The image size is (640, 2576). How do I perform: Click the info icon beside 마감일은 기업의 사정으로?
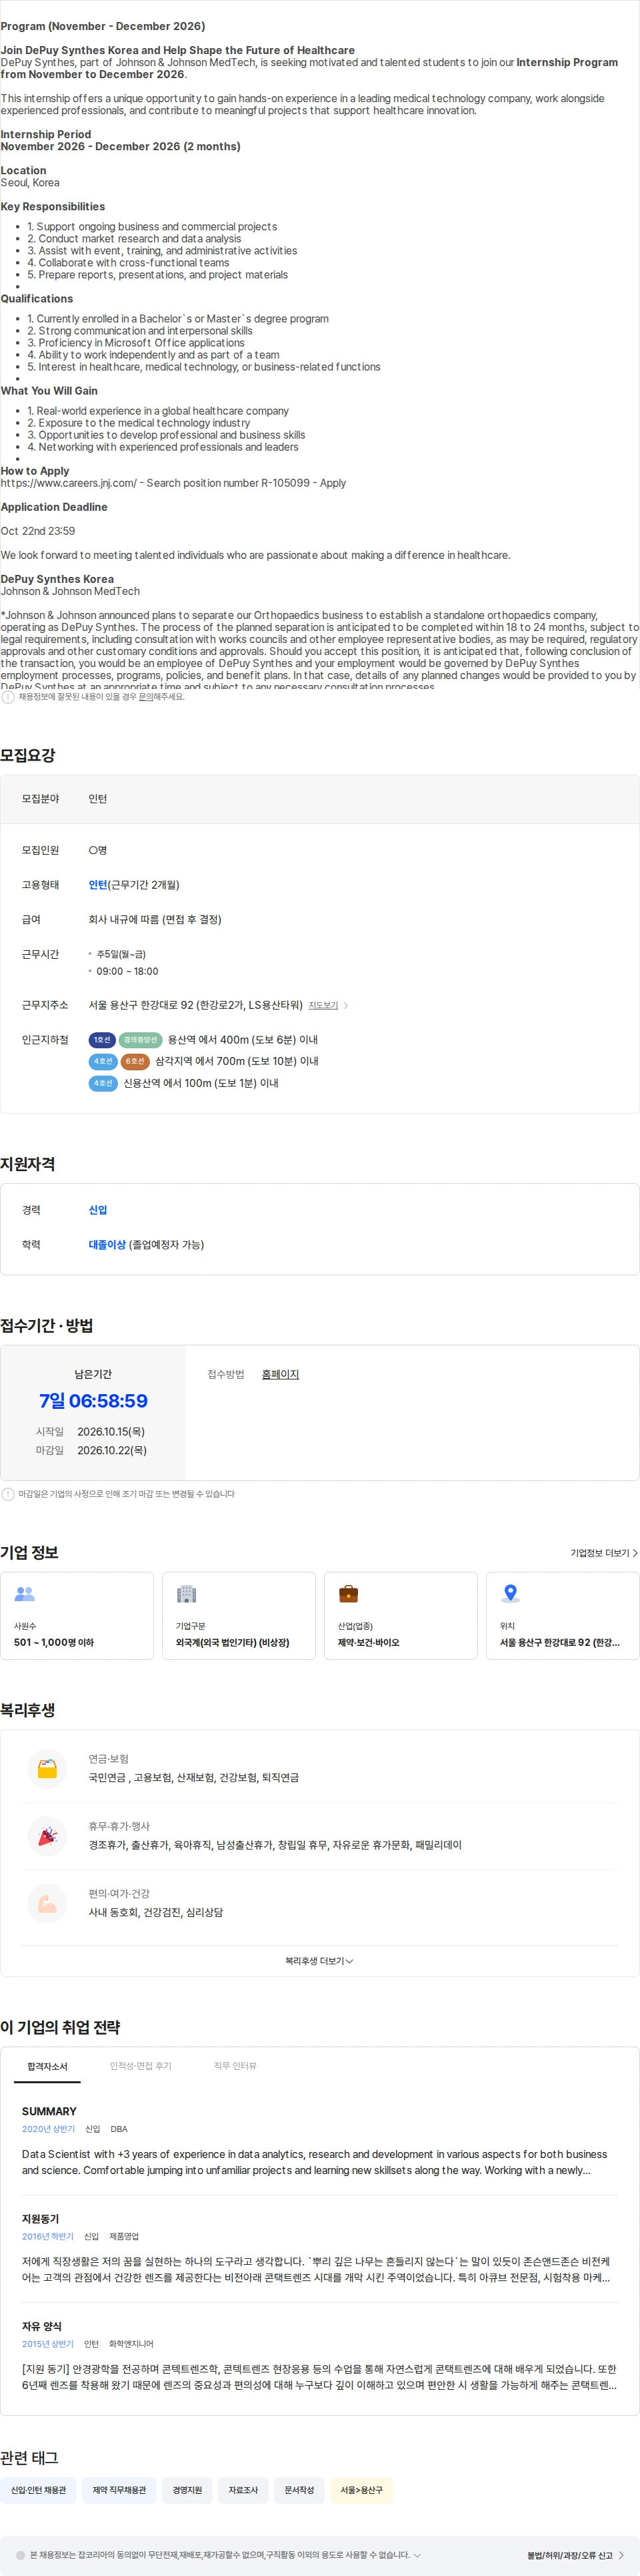pos(8,1494)
